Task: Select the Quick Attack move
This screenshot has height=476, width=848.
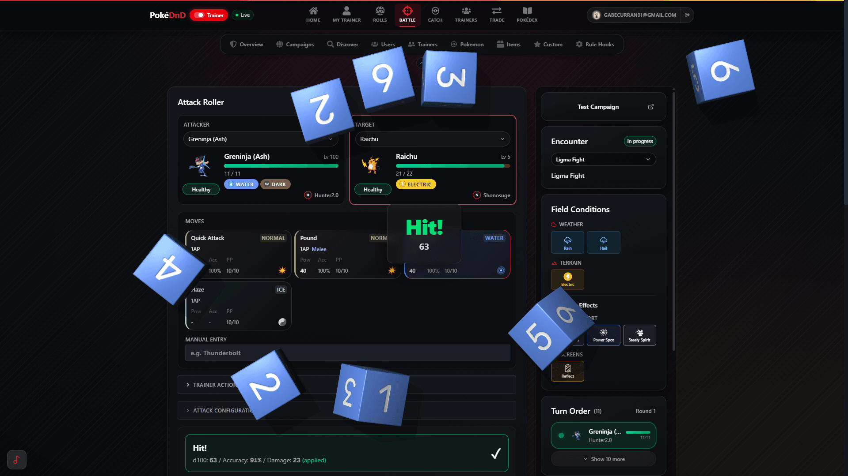Action: click(238, 254)
